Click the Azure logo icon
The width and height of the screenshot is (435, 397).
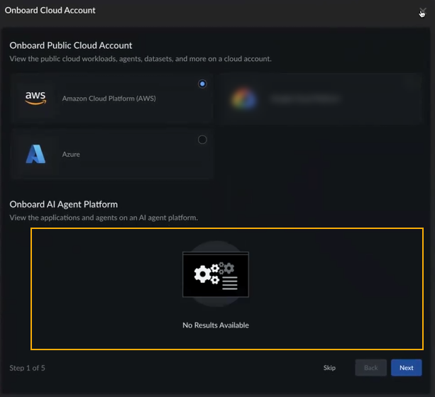click(x=35, y=154)
